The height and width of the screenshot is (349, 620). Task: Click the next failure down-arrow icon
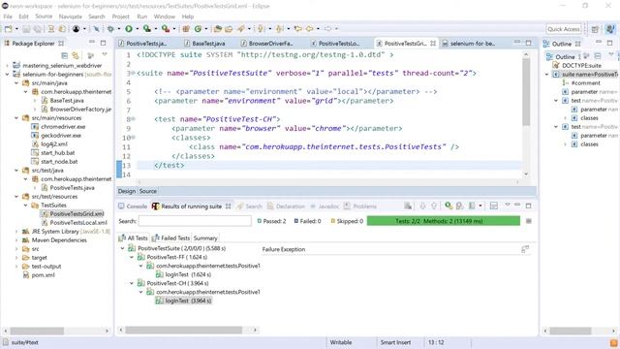[x=422, y=206]
